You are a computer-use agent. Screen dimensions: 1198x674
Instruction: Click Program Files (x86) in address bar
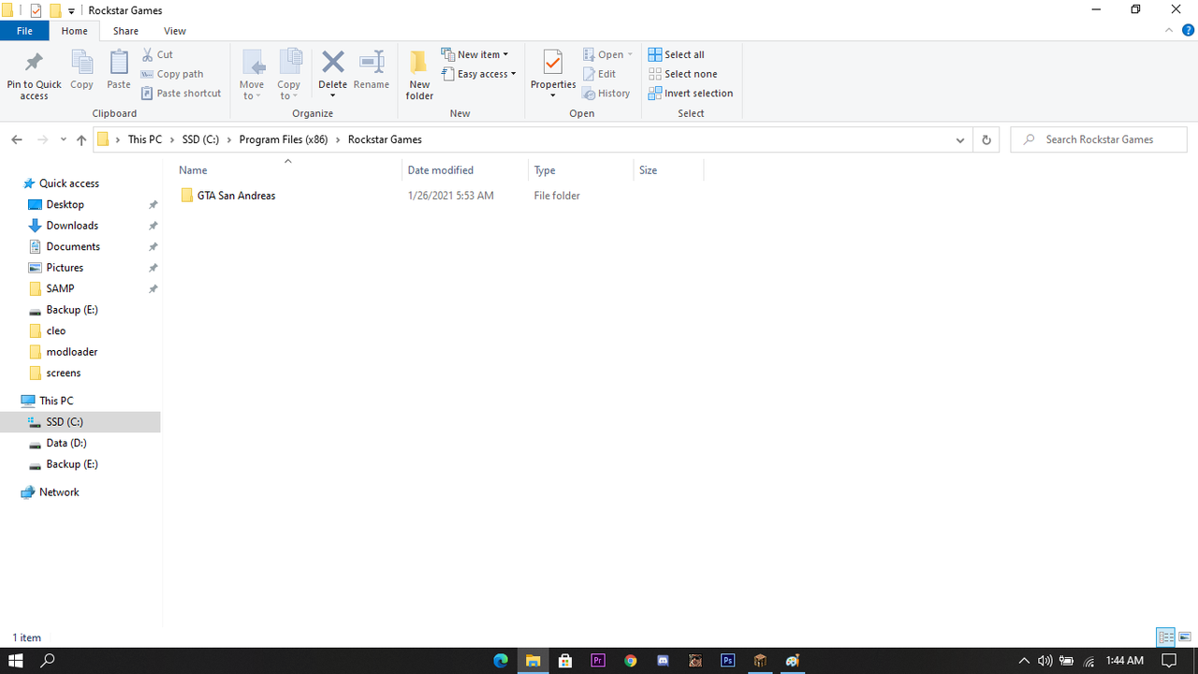283,139
